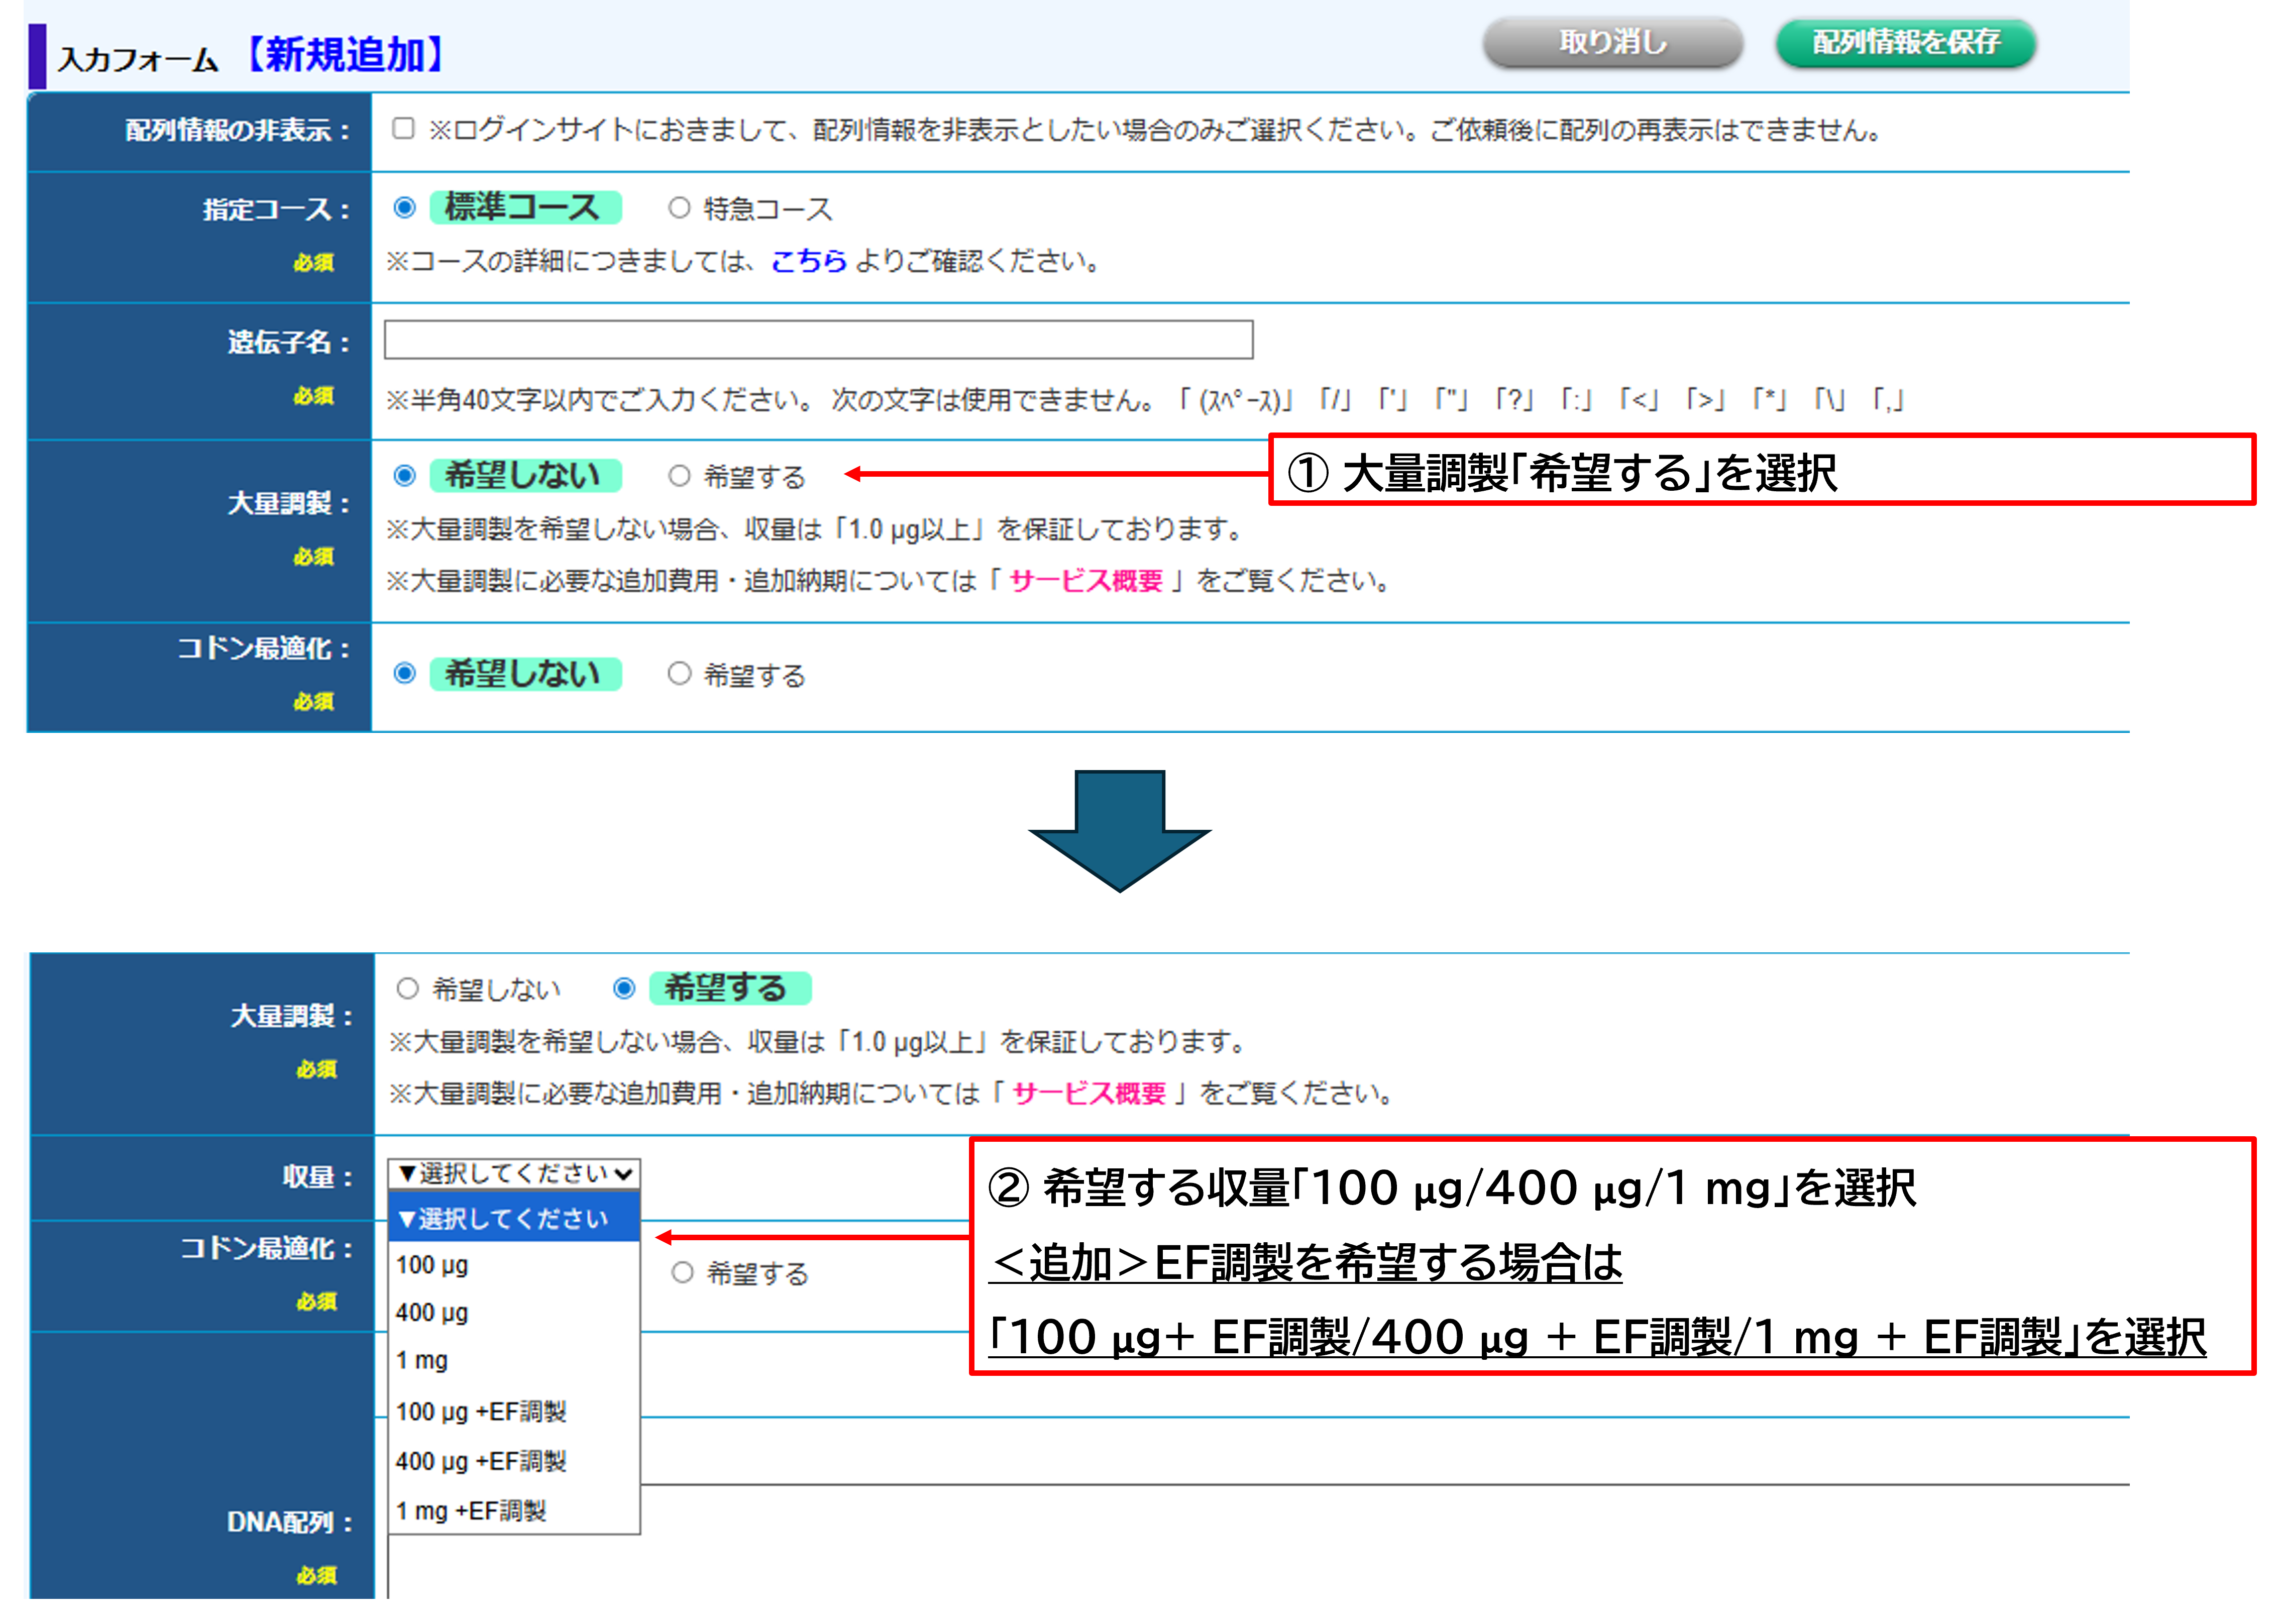Select 希望しない for コドン最適化
Viewport: 2283px width, 1624px height.
point(404,674)
